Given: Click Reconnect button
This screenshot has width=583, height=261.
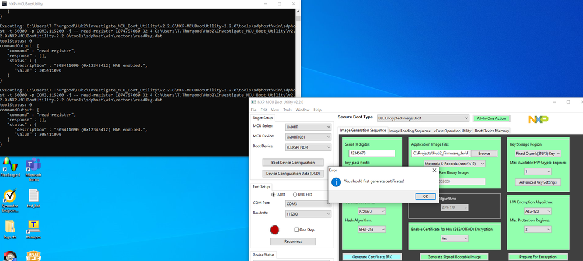Looking at the screenshot, I should pyautogui.click(x=292, y=241).
